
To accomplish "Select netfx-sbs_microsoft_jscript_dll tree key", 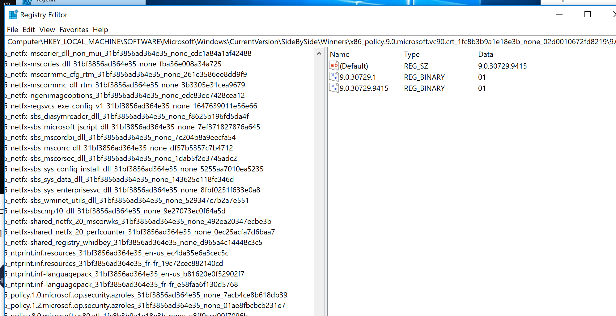I will point(133,127).
